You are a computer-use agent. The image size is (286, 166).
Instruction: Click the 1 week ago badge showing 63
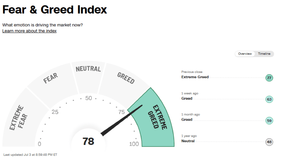click(269, 99)
